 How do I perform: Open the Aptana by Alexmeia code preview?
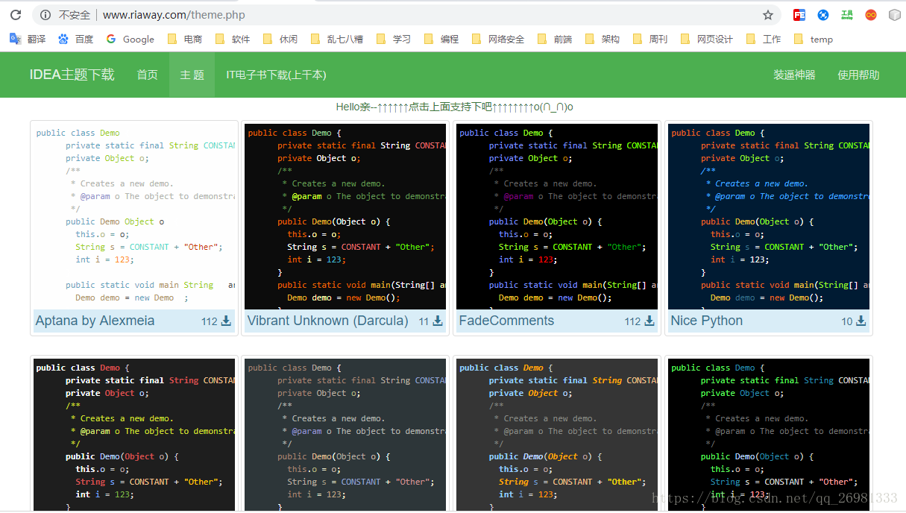point(134,216)
